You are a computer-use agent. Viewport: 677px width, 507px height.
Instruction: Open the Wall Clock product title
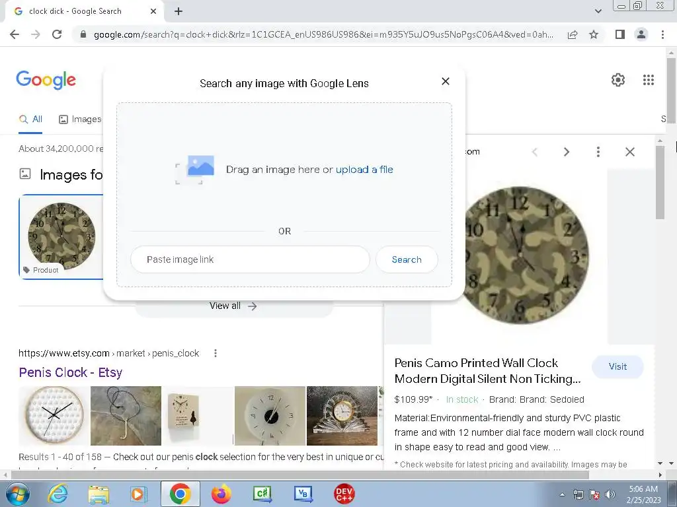click(x=487, y=371)
